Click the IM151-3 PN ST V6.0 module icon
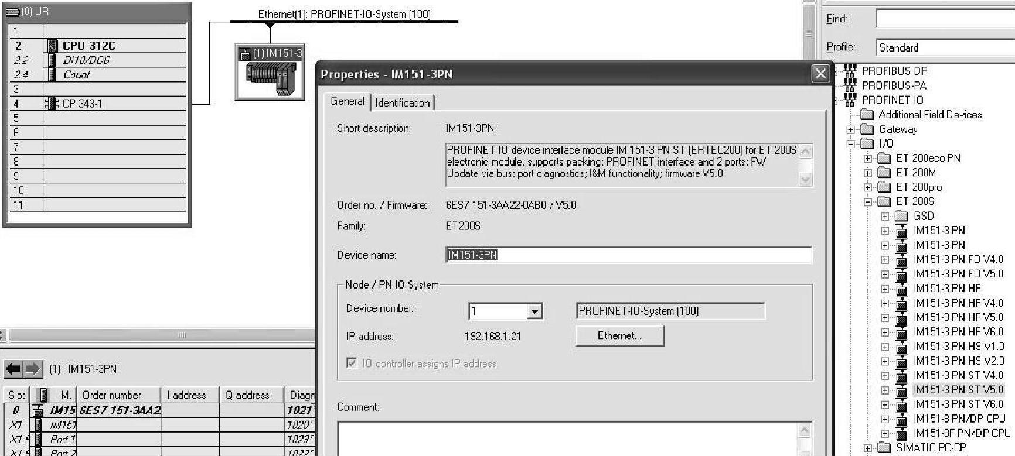Viewport: 1015px width, 456px height. (902, 404)
